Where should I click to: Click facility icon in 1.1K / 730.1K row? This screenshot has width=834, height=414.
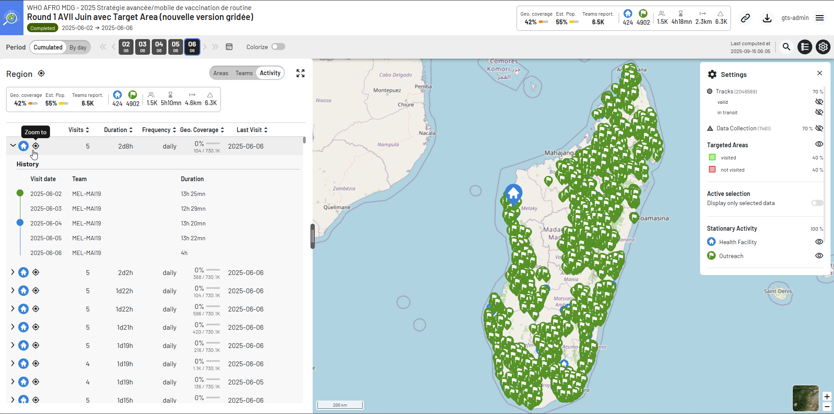[x=23, y=364]
